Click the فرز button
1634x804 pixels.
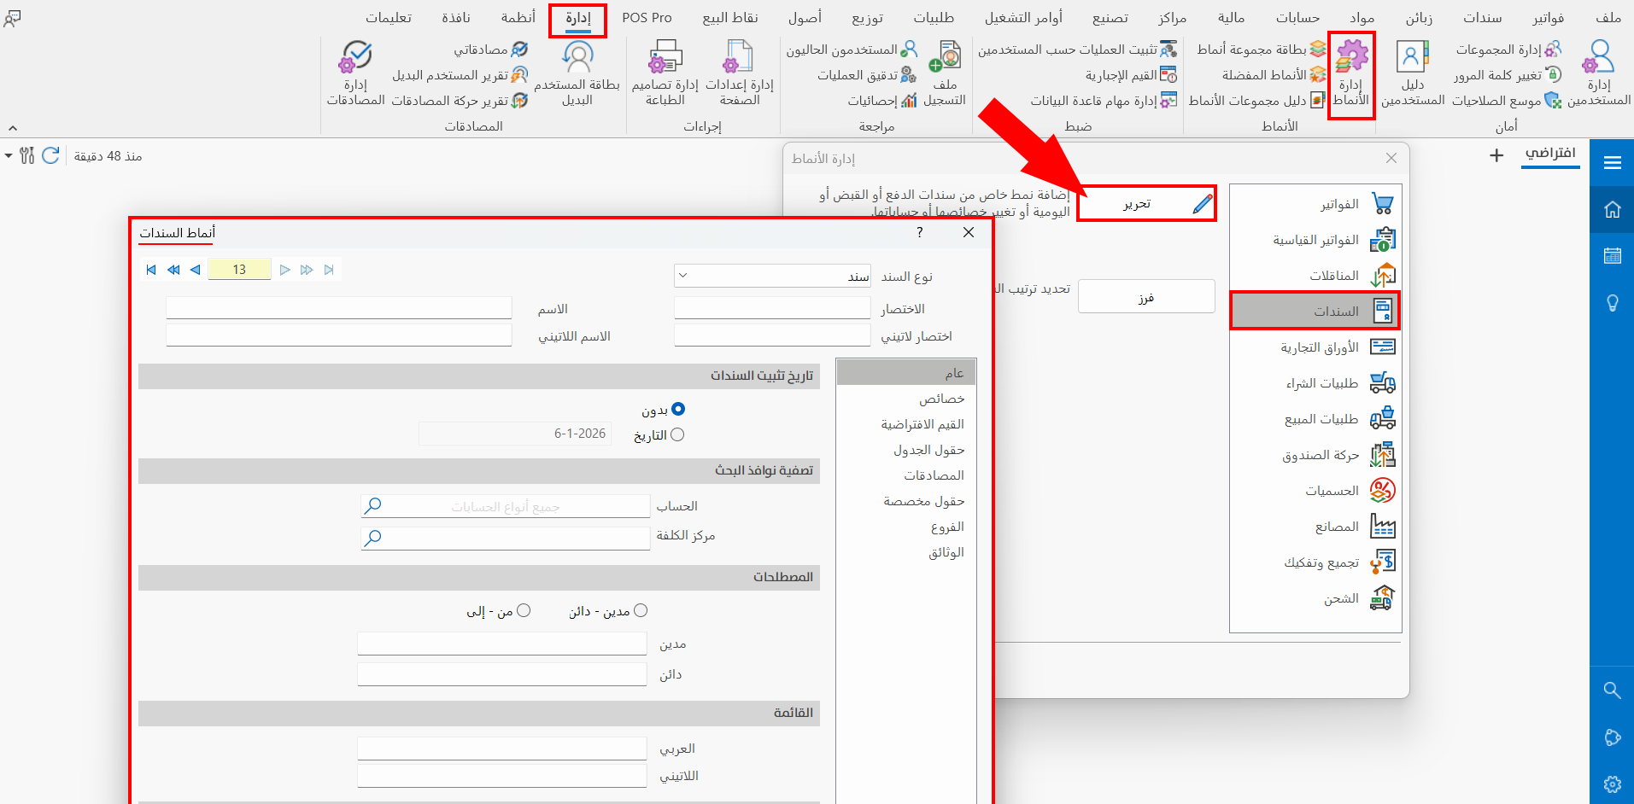(x=1146, y=297)
